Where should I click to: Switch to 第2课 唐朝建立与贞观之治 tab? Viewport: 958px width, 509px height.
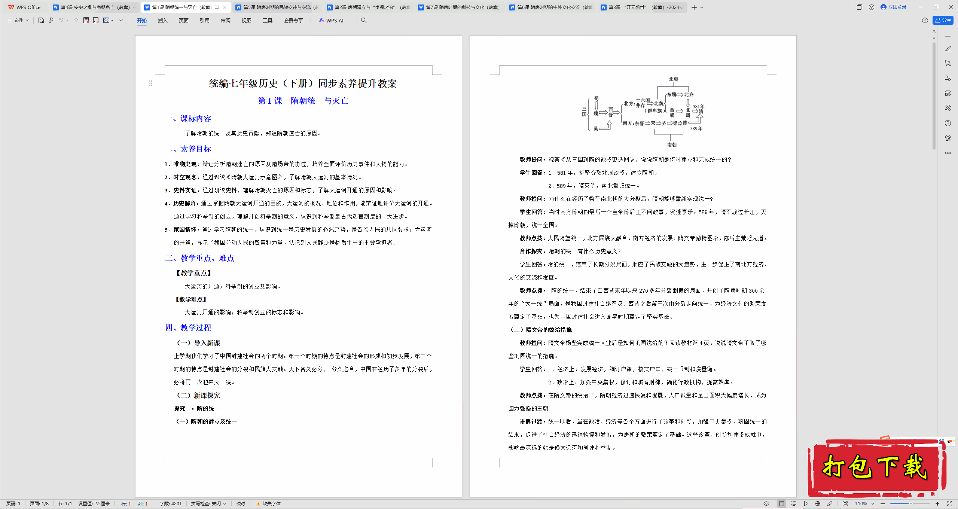click(368, 7)
